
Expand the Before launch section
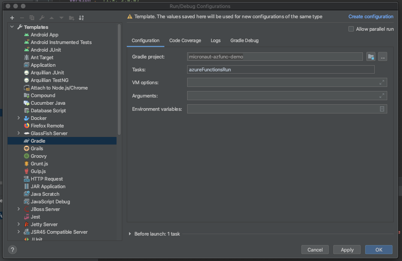pyautogui.click(x=130, y=234)
